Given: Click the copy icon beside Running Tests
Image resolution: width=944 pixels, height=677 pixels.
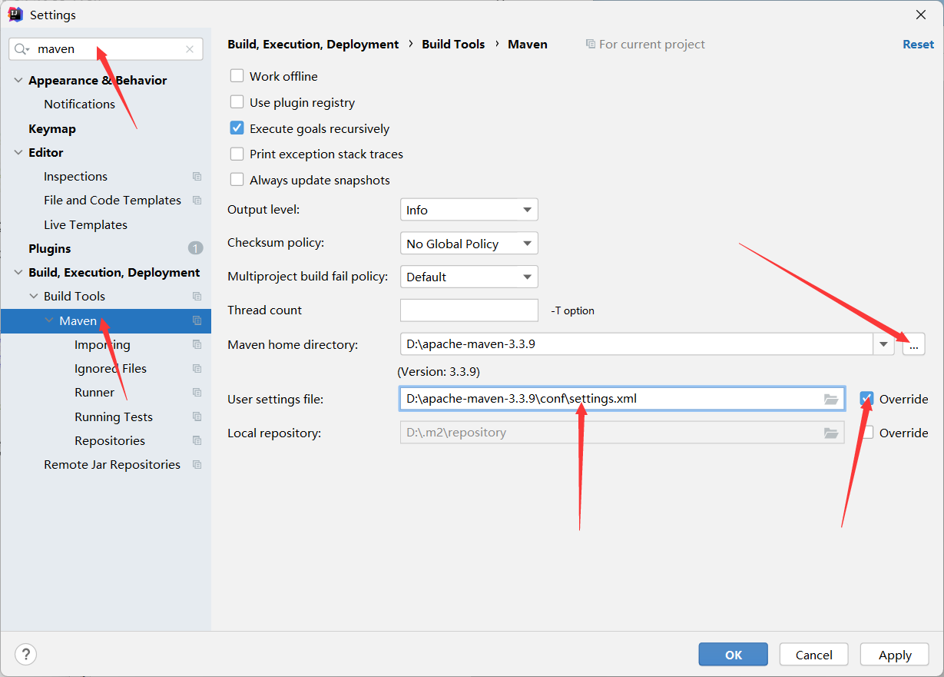Looking at the screenshot, I should pos(197,416).
